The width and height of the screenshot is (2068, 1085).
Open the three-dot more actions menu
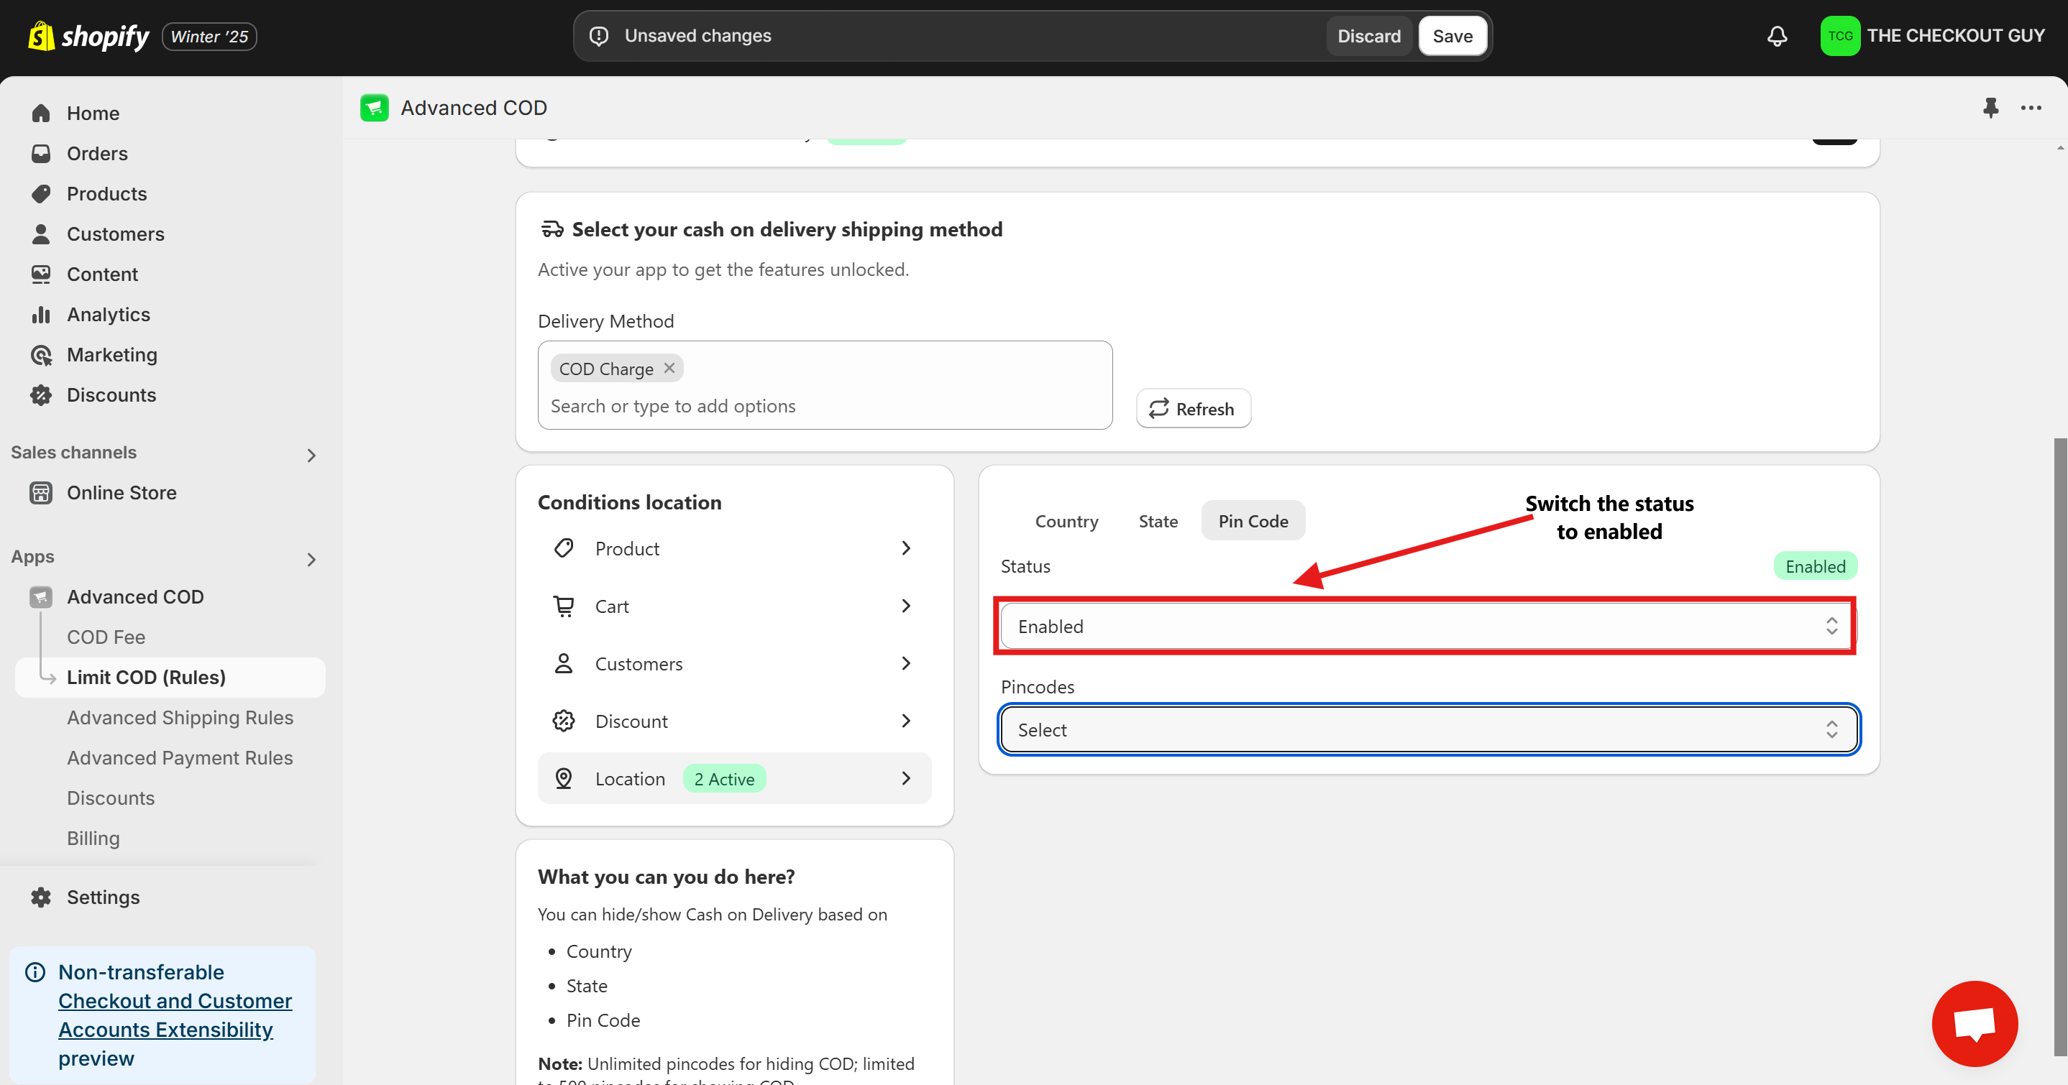(2031, 108)
